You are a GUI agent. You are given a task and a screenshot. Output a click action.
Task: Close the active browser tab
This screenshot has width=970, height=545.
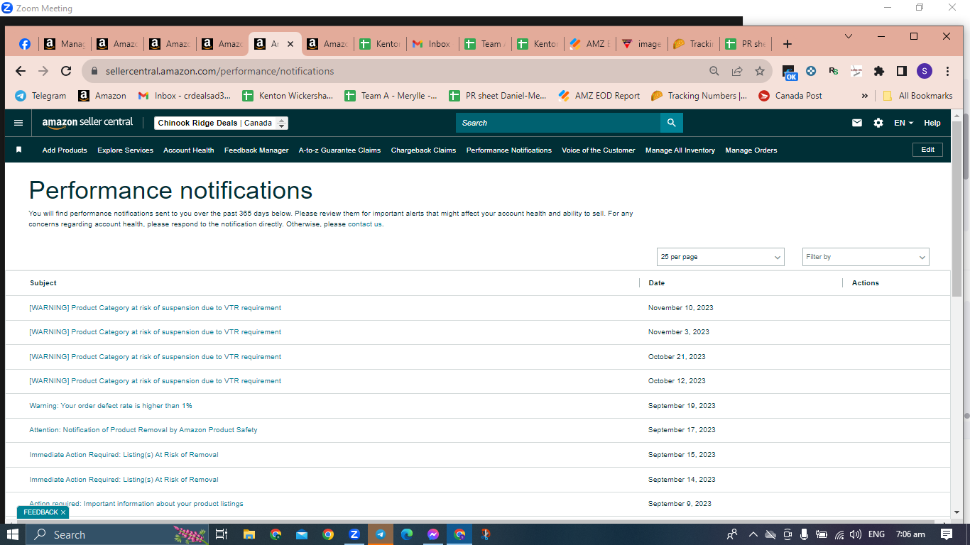(x=290, y=44)
